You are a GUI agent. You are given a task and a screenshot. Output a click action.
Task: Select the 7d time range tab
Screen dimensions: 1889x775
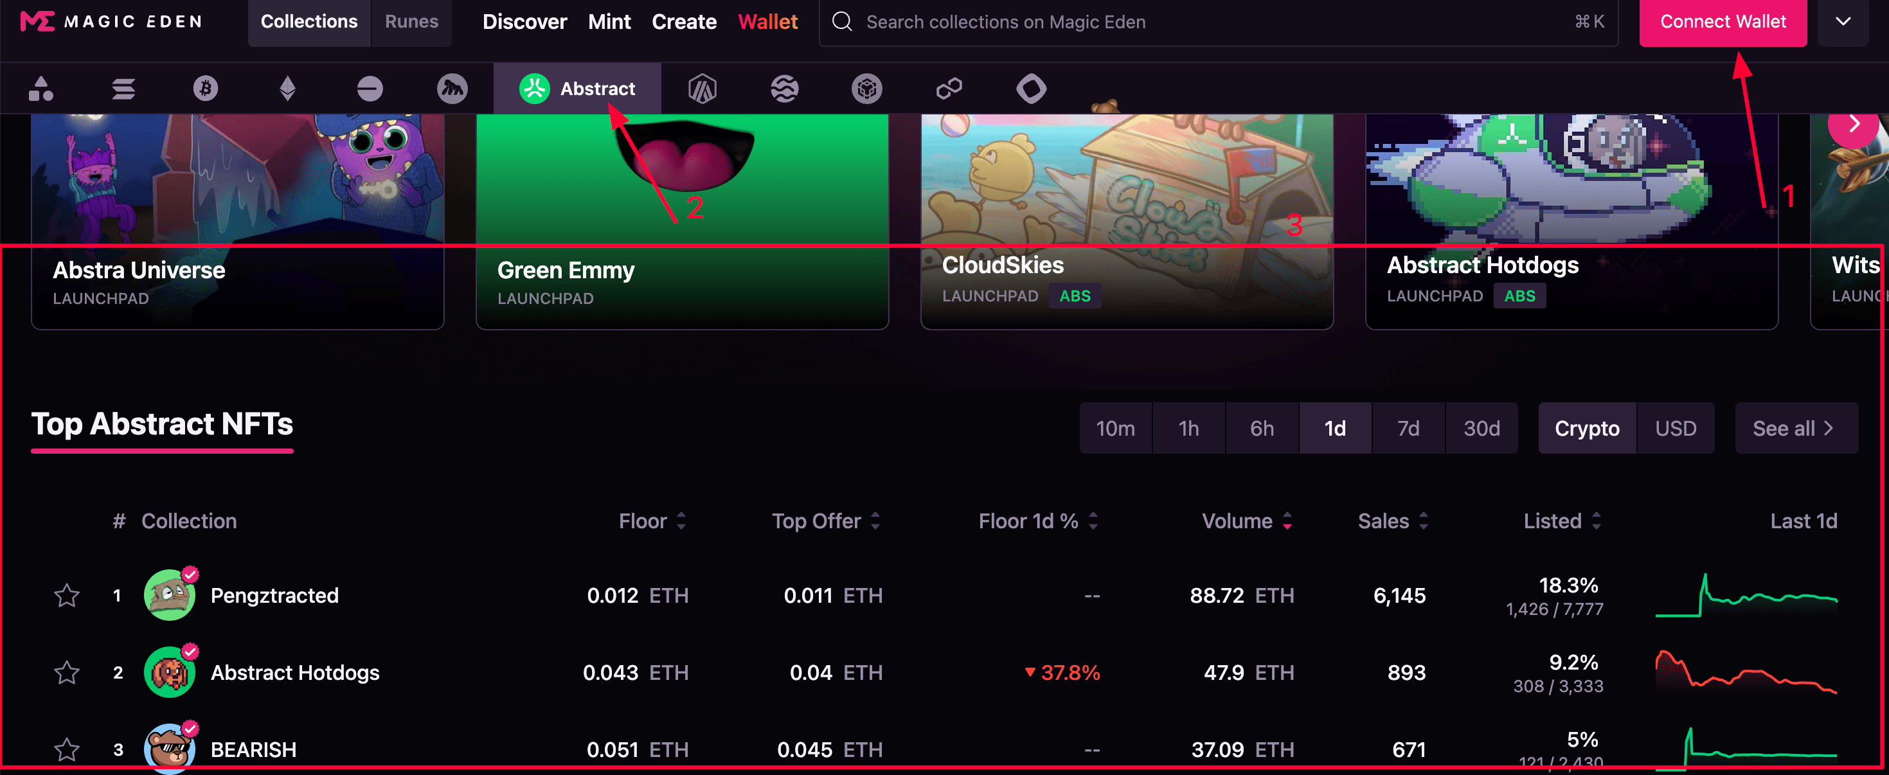tap(1407, 428)
